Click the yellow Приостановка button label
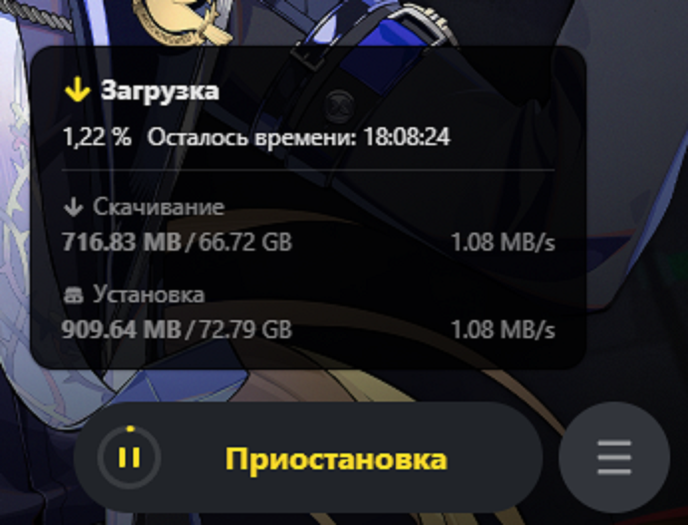 336,459
